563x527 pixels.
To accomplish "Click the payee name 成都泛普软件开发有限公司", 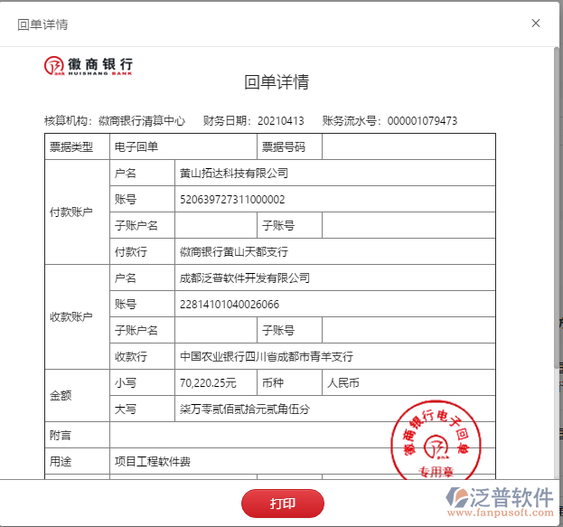I will point(245,278).
